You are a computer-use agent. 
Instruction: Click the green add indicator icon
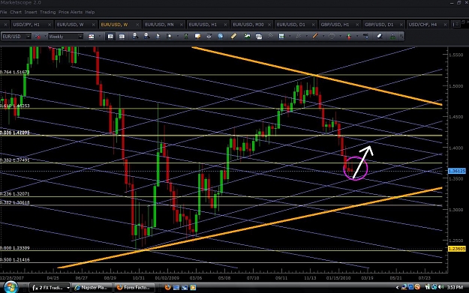(x=248, y=36)
